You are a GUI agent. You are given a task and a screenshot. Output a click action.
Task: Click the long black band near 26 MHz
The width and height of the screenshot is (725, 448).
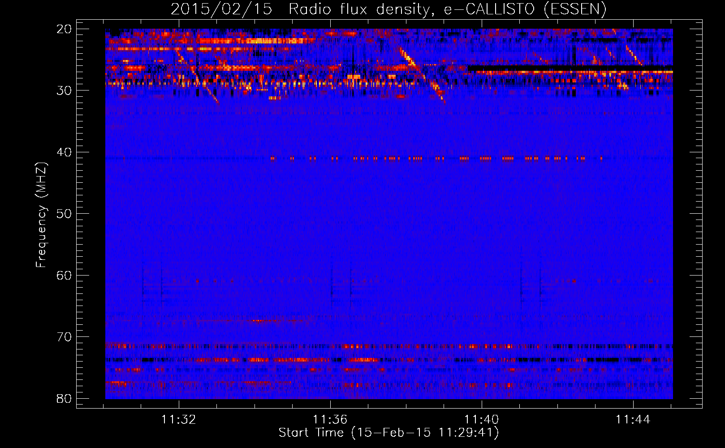[x=569, y=68]
